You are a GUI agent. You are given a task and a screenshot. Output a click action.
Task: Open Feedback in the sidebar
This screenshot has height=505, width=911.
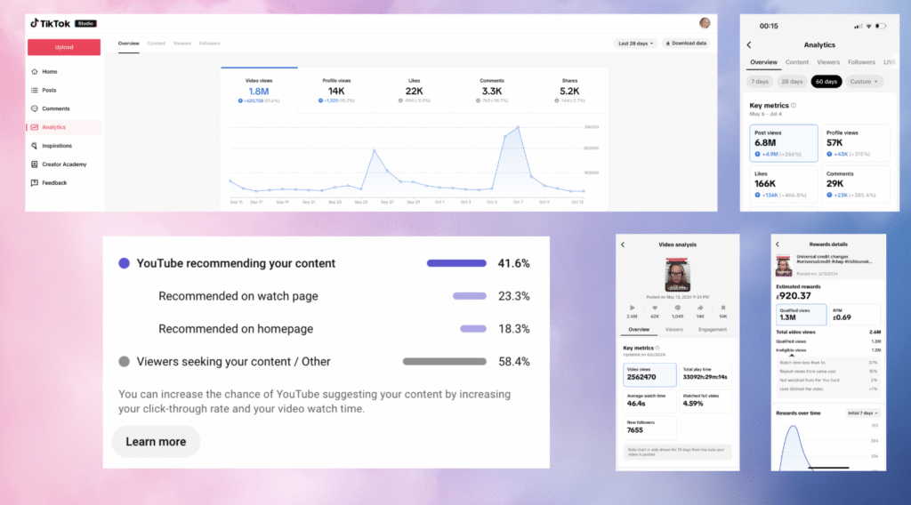pyautogui.click(x=54, y=183)
